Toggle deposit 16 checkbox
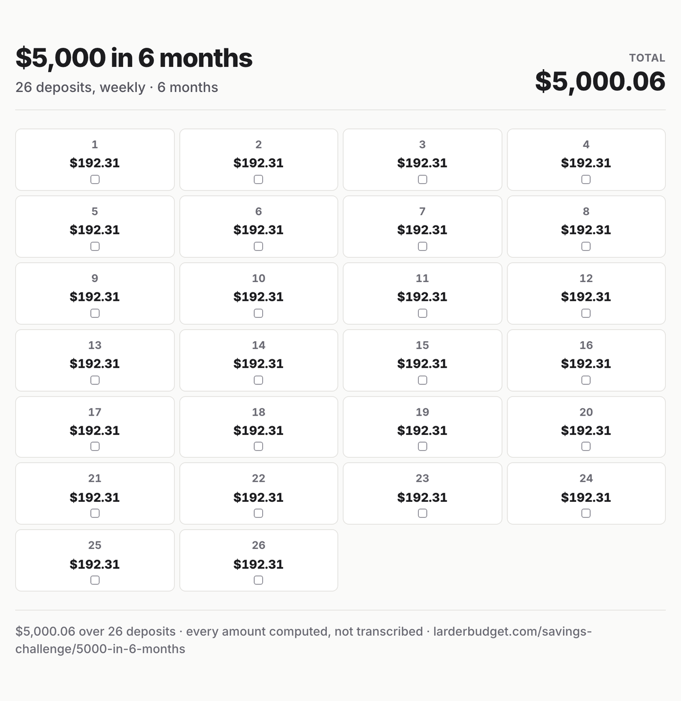This screenshot has width=681, height=701. pos(586,380)
